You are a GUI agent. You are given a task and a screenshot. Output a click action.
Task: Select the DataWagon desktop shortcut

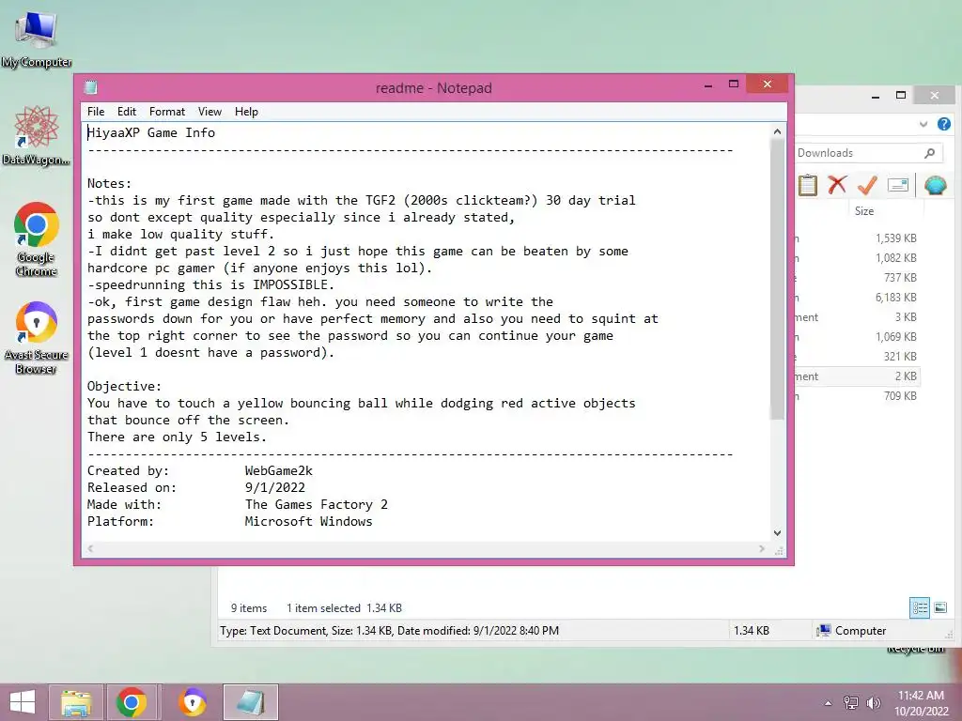click(37, 135)
